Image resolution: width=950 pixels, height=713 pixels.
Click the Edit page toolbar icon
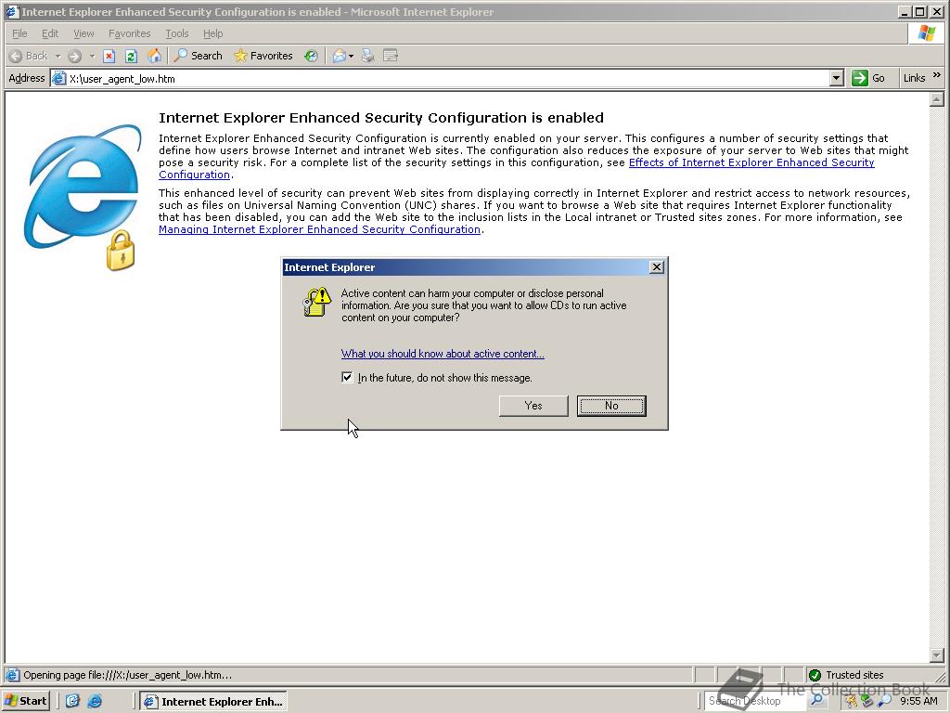[391, 57]
